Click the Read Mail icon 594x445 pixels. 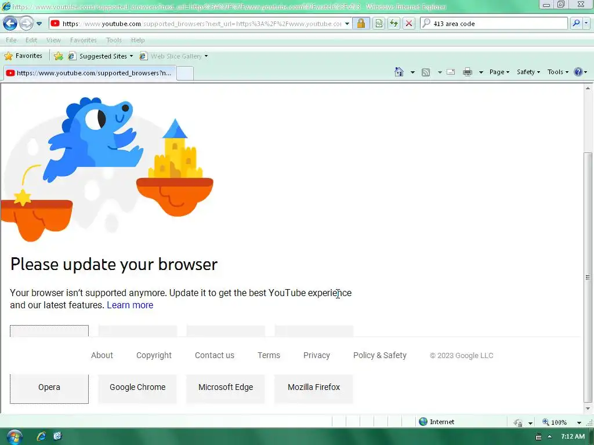pos(451,72)
